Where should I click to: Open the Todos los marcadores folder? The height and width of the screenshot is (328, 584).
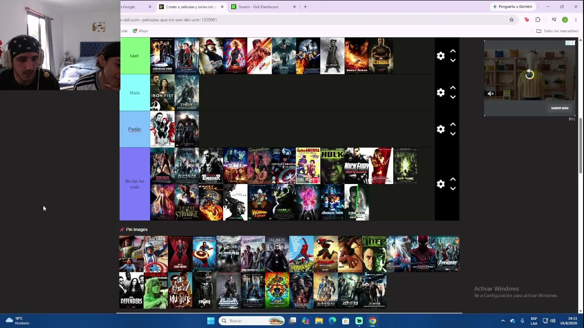pyautogui.click(x=557, y=31)
